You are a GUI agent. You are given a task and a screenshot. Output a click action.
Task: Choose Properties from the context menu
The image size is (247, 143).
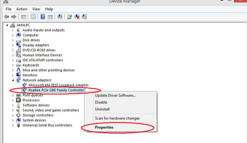coord(120,127)
